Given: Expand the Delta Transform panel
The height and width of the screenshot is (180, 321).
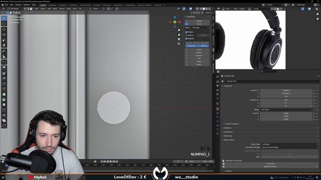Looking at the screenshot, I should (232, 124).
